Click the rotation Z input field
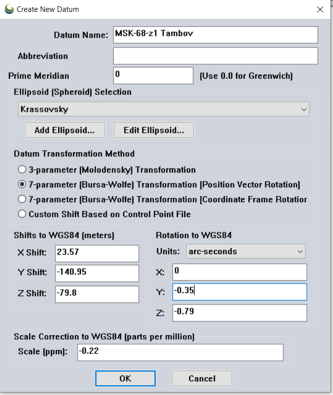333x395 pixels. point(240,312)
